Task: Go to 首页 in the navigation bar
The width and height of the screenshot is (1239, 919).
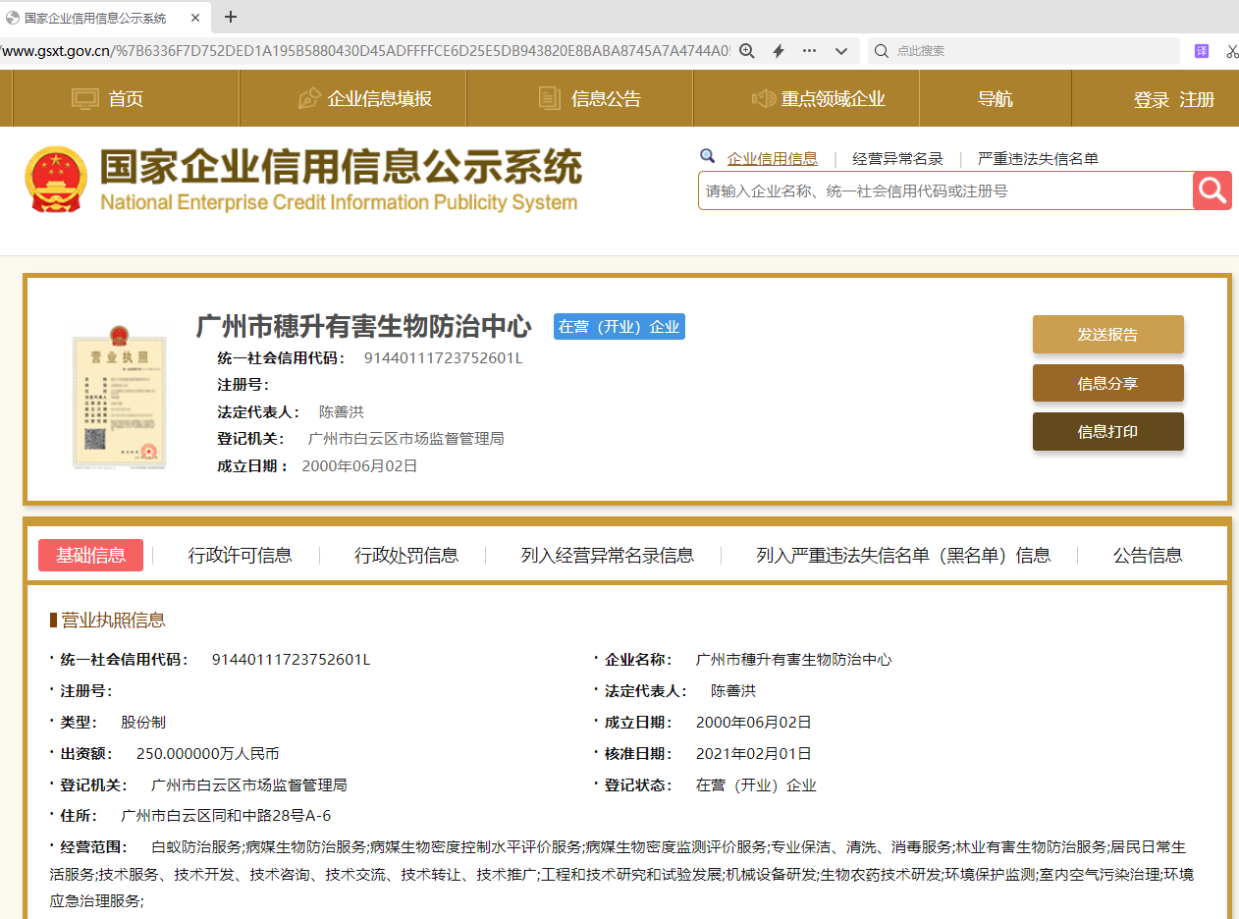Action: click(x=126, y=99)
